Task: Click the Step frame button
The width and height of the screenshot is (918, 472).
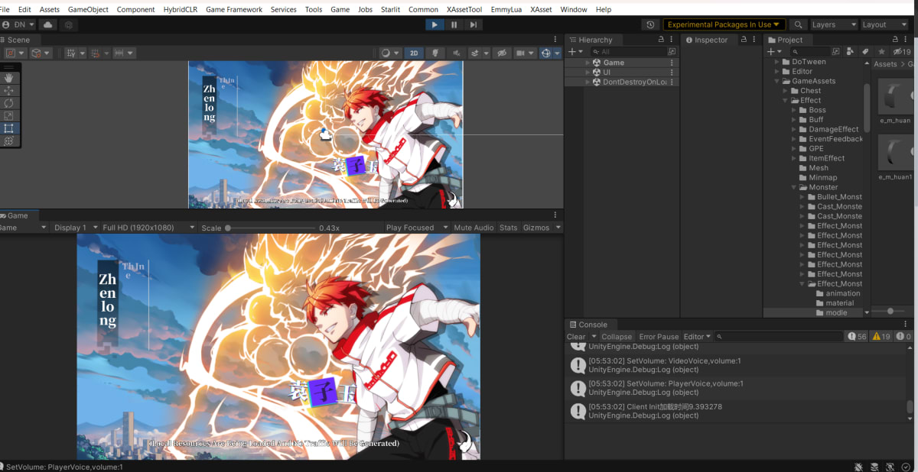Action: tap(474, 24)
